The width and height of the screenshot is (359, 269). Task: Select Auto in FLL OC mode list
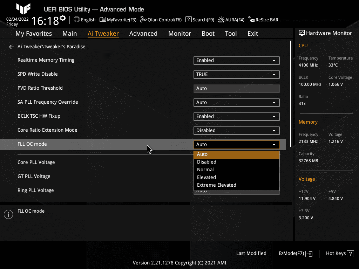[x=237, y=154]
